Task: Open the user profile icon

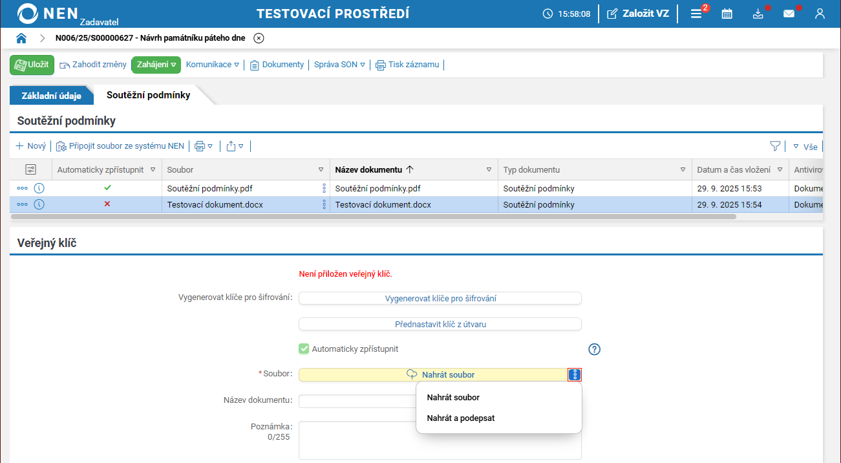Action: [820, 14]
